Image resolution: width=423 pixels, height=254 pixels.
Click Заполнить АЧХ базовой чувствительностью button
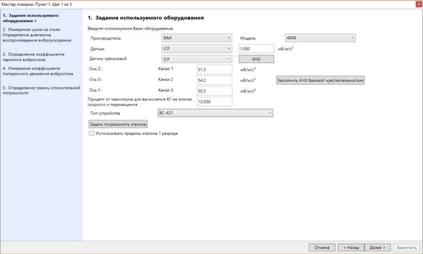(x=320, y=80)
